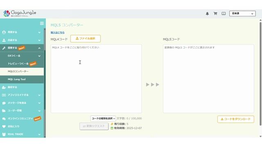The image size is (262, 147).
Task: Click the speech bubble message icon
Action: coord(4,103)
